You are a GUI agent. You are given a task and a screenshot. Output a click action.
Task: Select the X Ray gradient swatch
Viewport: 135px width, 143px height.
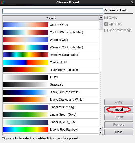[26, 77]
